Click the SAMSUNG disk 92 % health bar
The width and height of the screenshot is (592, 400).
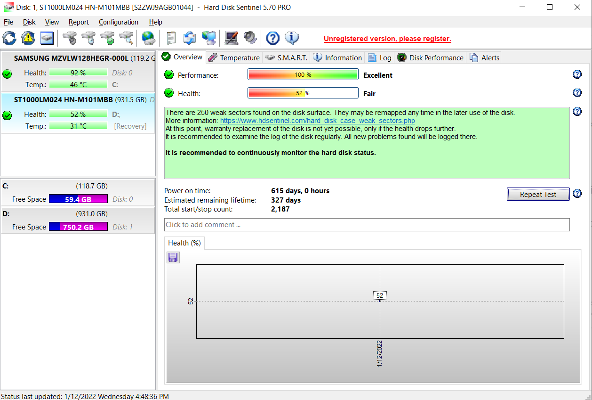[x=78, y=73]
